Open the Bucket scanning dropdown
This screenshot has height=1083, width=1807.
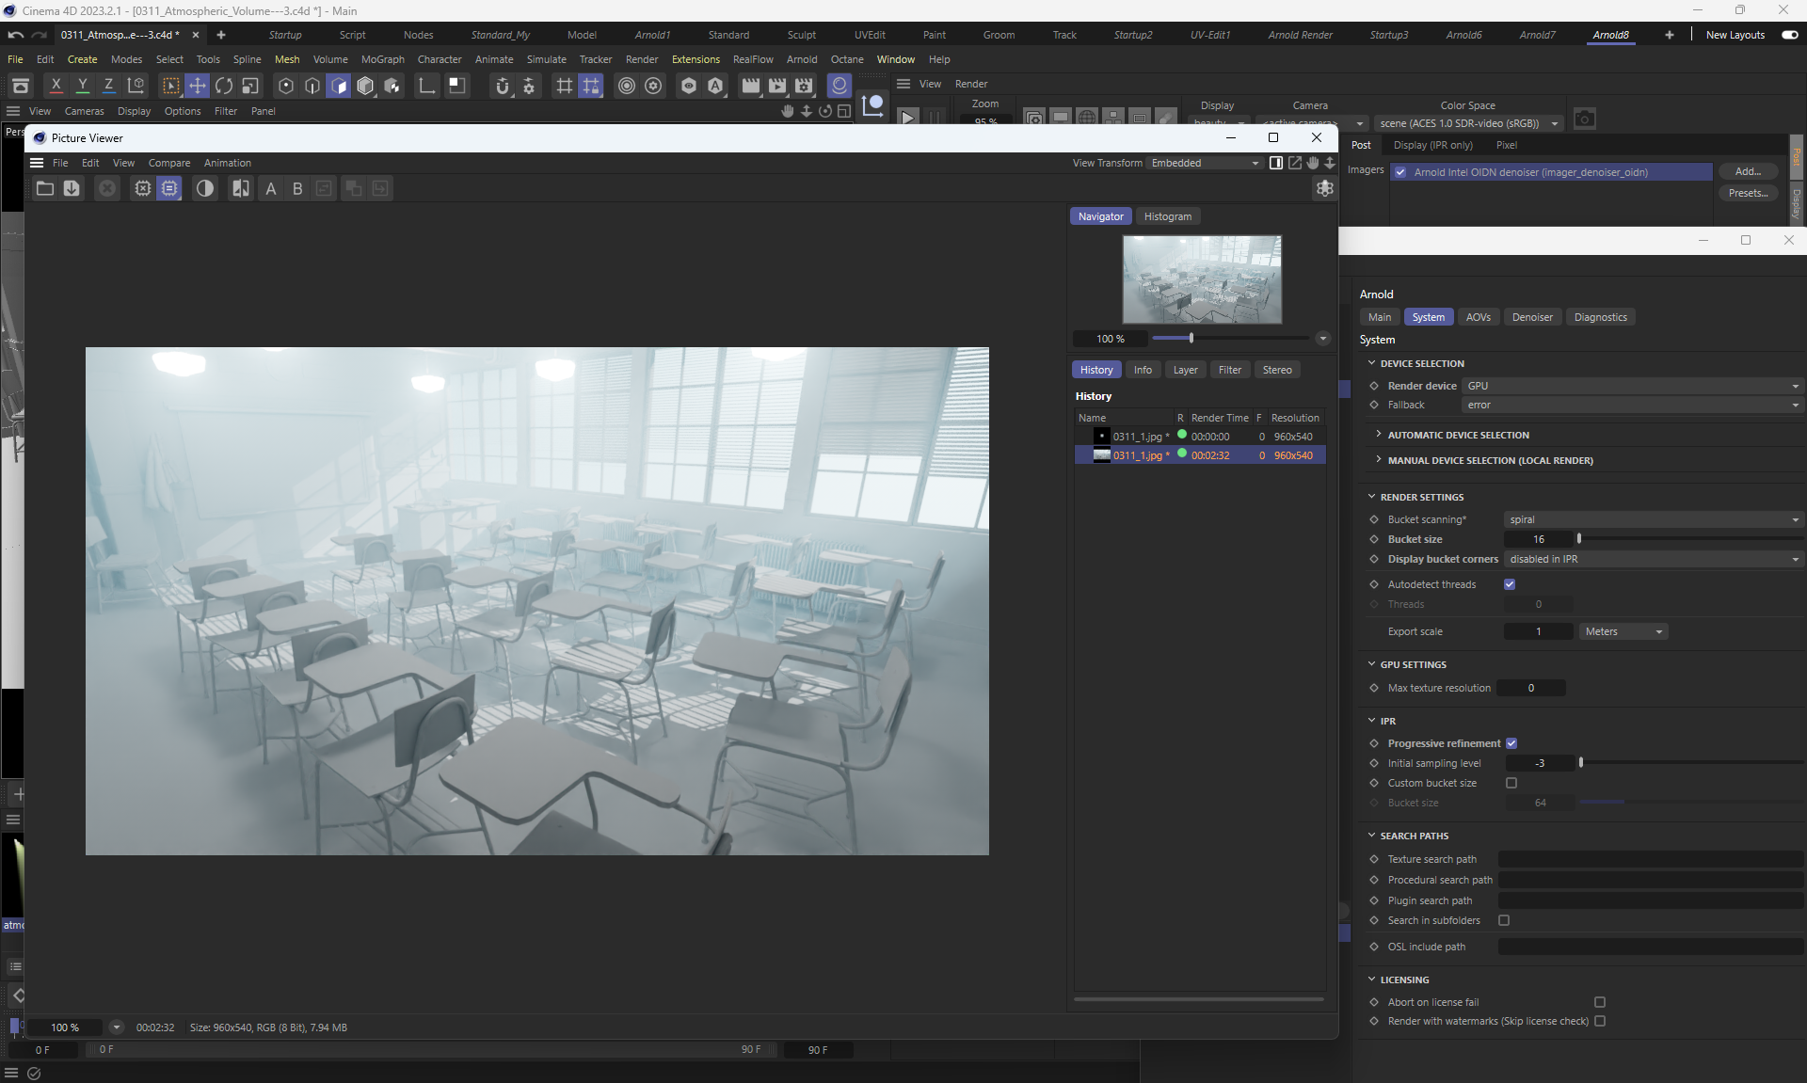pyautogui.click(x=1654, y=519)
